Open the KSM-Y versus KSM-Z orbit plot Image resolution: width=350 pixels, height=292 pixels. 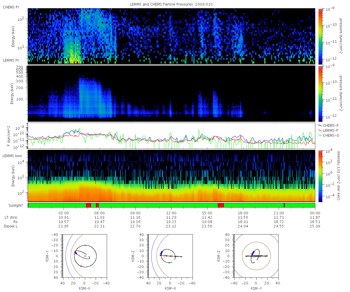256,255
